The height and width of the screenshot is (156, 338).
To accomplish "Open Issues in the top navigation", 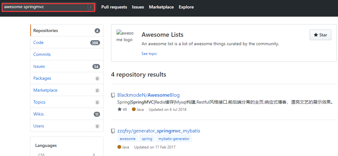I will (x=138, y=7).
